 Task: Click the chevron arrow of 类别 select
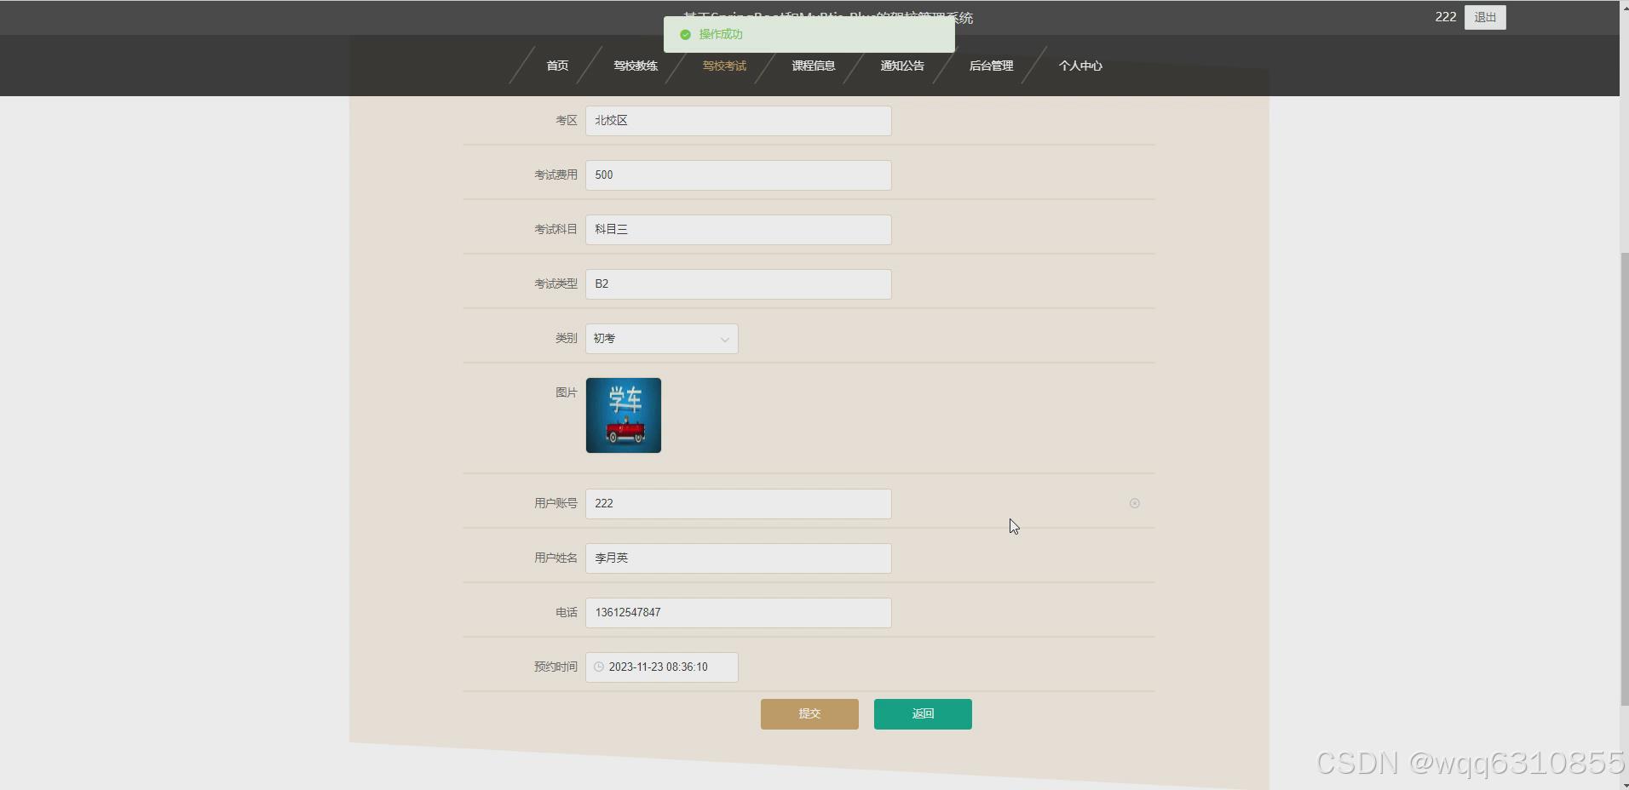[725, 340]
